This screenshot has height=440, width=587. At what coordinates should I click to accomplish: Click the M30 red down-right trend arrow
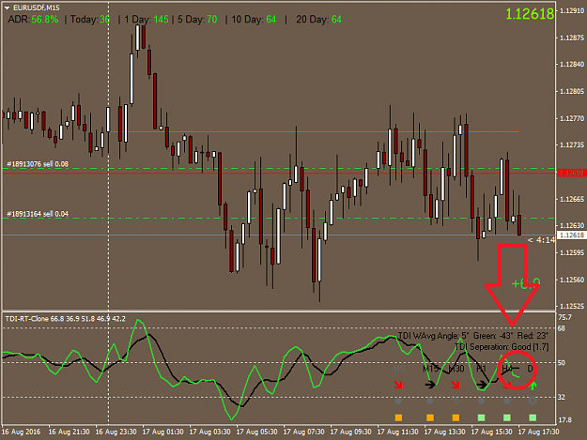(456, 385)
